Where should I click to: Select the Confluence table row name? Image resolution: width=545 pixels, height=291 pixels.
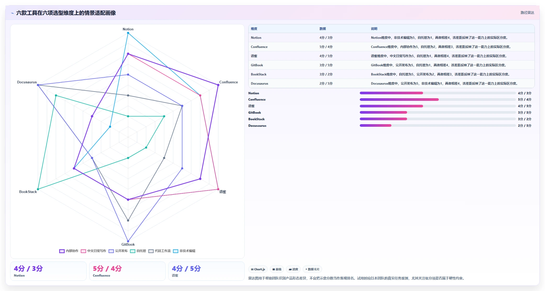(x=259, y=47)
